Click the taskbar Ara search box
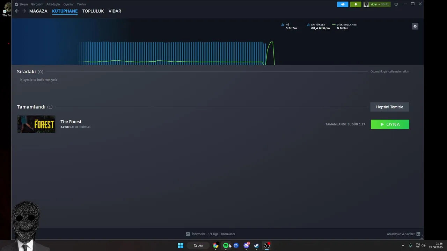447x251 pixels. click(198, 245)
